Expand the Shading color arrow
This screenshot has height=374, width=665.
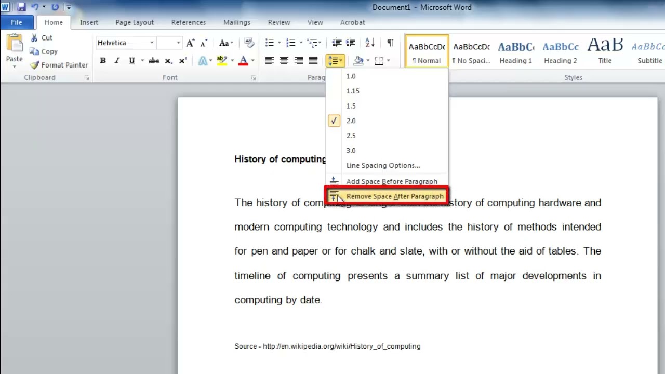(367, 61)
